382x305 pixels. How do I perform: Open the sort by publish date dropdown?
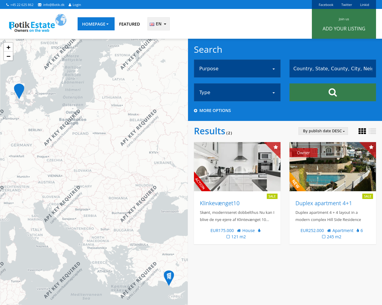tap(323, 131)
